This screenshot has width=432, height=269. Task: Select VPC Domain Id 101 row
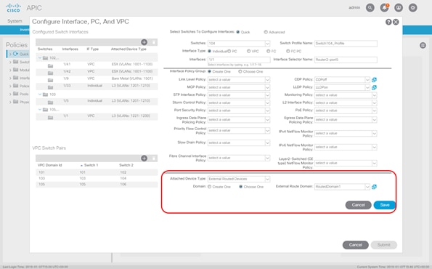pos(97,172)
